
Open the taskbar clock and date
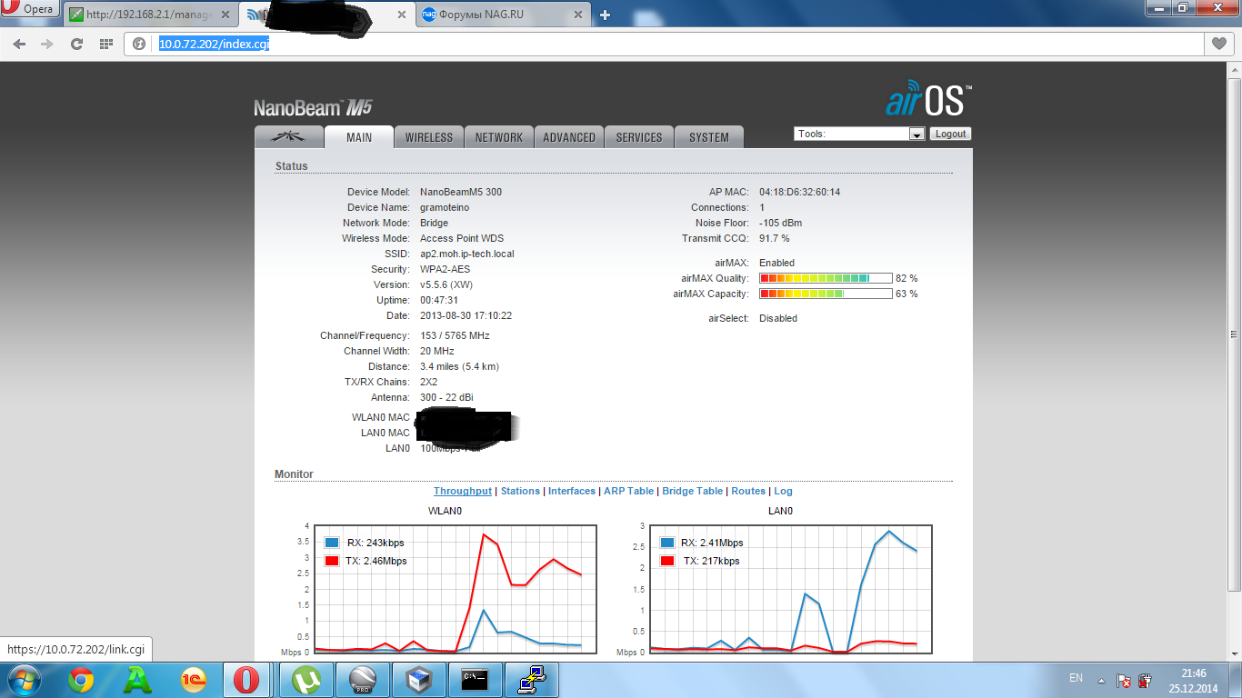(1193, 680)
